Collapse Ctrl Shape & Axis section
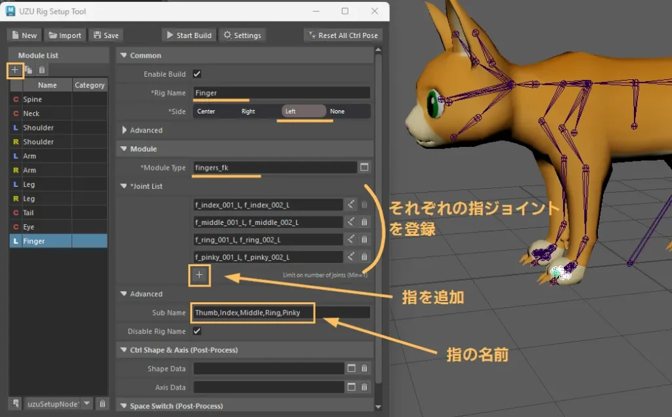The width and height of the screenshot is (672, 417). 124,349
